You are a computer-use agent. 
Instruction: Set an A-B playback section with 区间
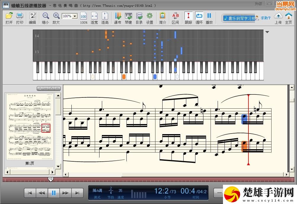coord(175,18)
